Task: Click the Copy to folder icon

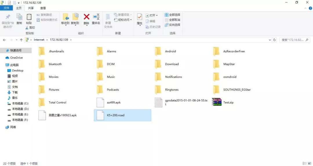Action: pyautogui.click(x=75, y=17)
